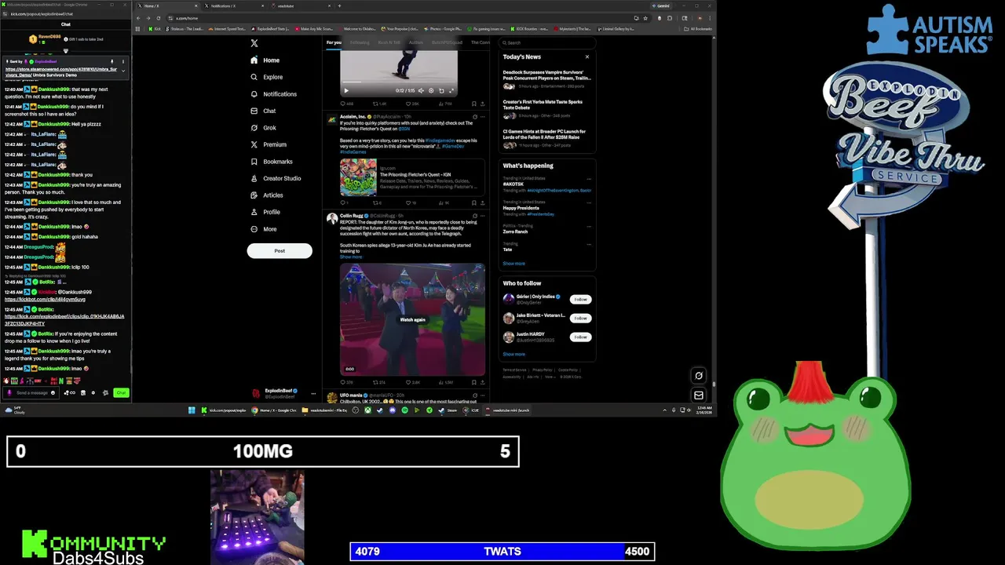Viewport: 1005px width, 565px height.
Task: Open the top video's settings gear
Action: pyautogui.click(x=431, y=90)
